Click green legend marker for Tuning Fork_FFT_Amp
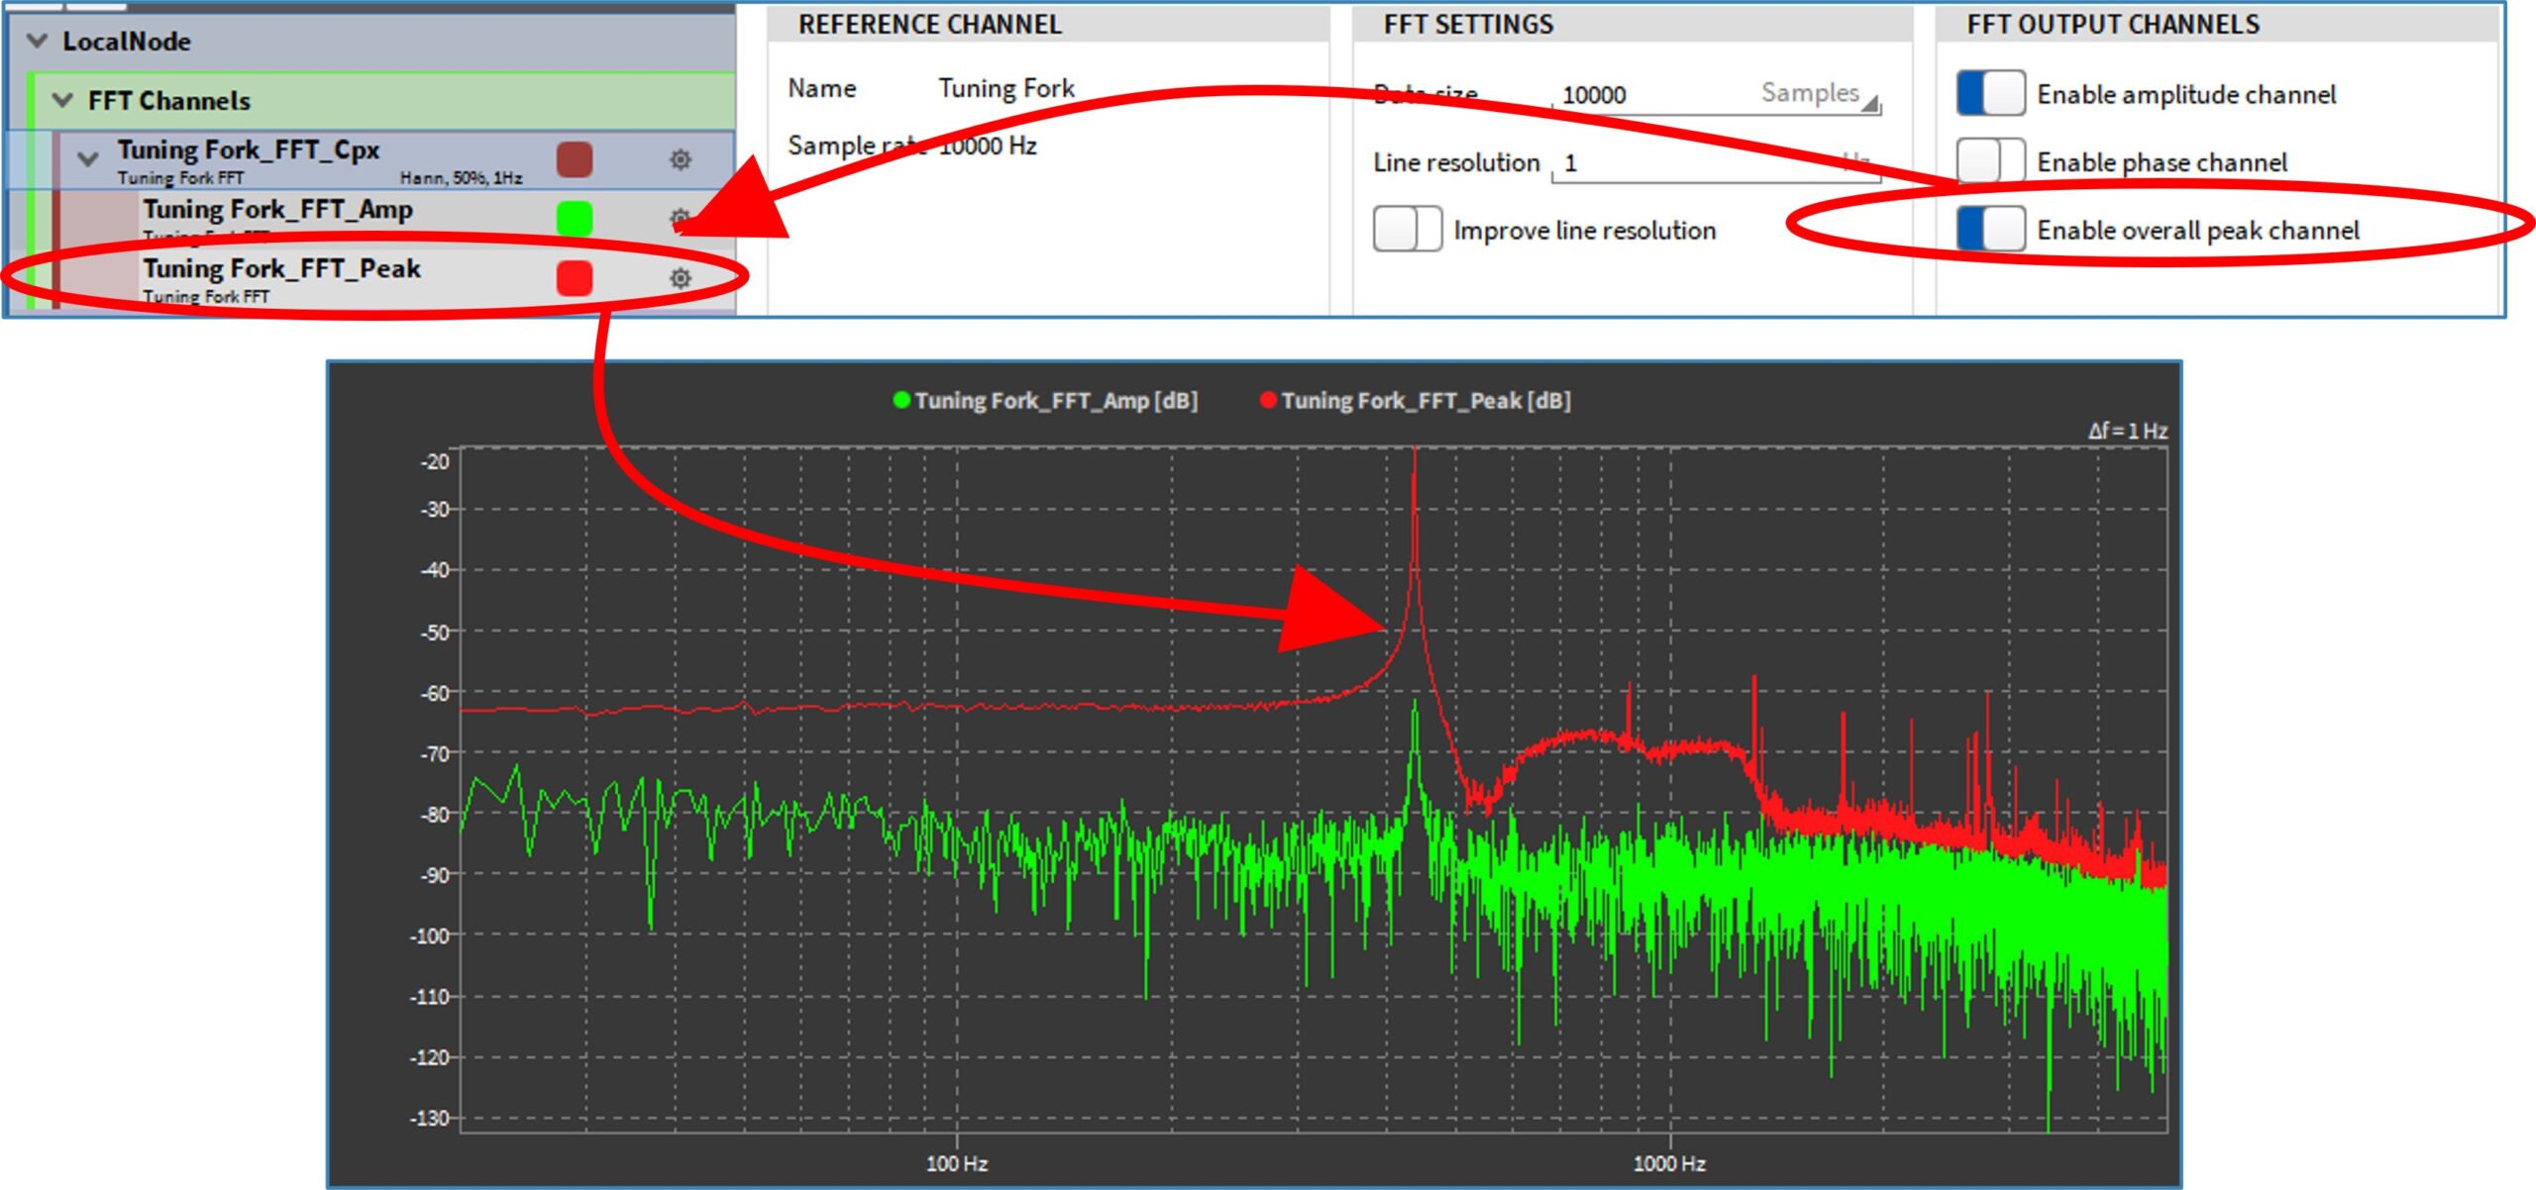The width and height of the screenshot is (2536, 1190). pos(901,402)
